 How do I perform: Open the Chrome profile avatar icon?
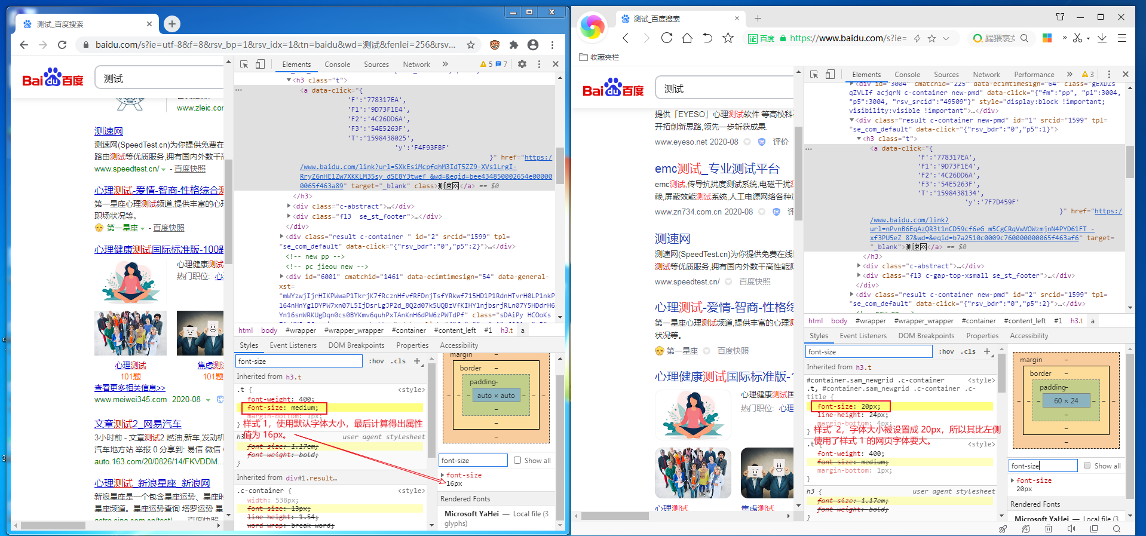coord(533,45)
